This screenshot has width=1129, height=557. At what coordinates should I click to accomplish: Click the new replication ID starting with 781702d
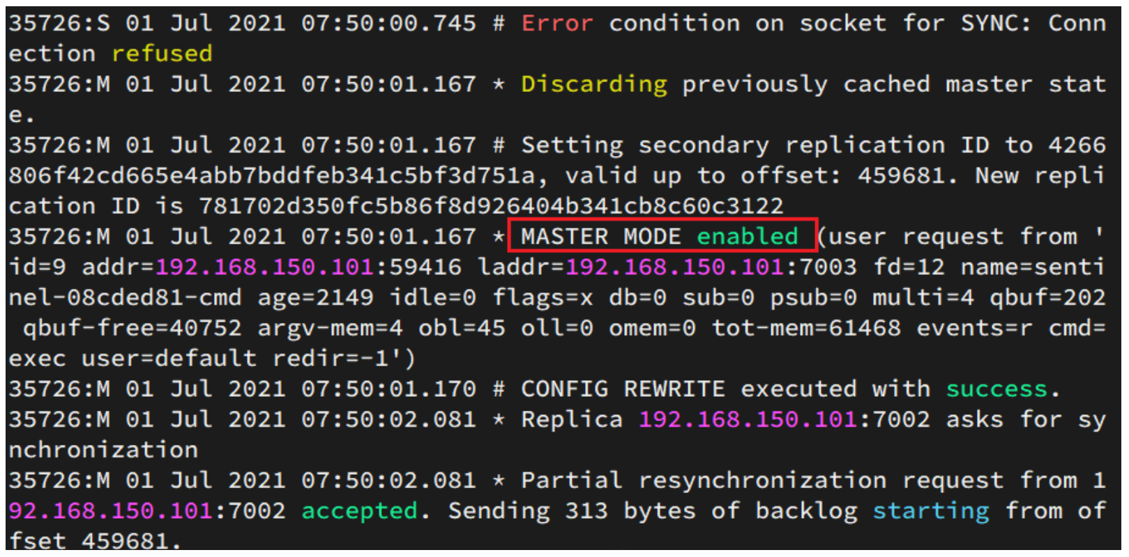pyautogui.click(x=491, y=206)
